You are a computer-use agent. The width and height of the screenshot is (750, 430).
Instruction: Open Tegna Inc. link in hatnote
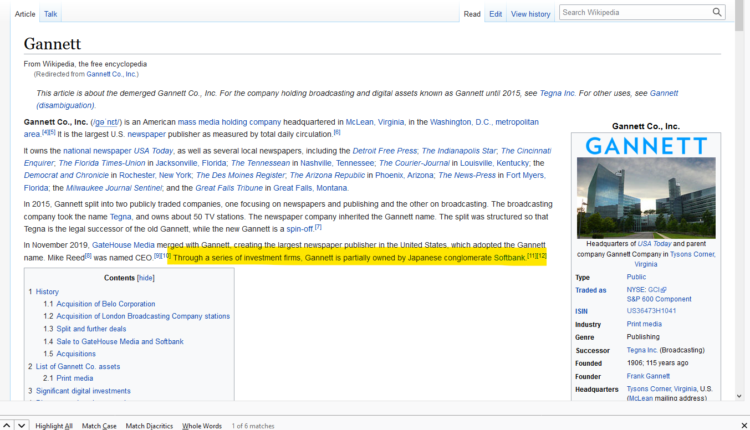tap(558, 93)
